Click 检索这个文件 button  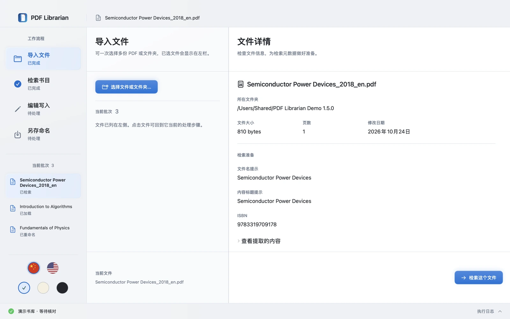(478, 278)
